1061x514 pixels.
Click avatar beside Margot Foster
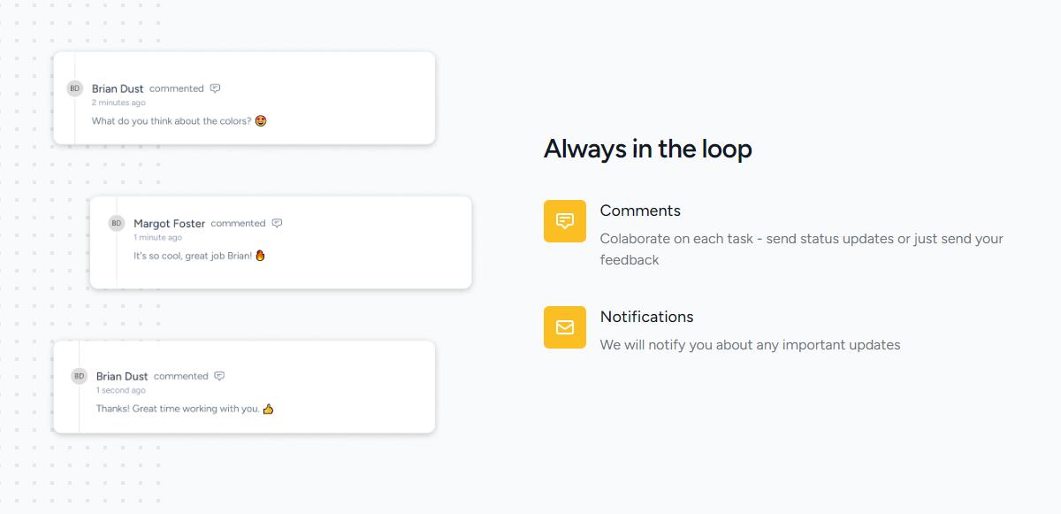[117, 223]
